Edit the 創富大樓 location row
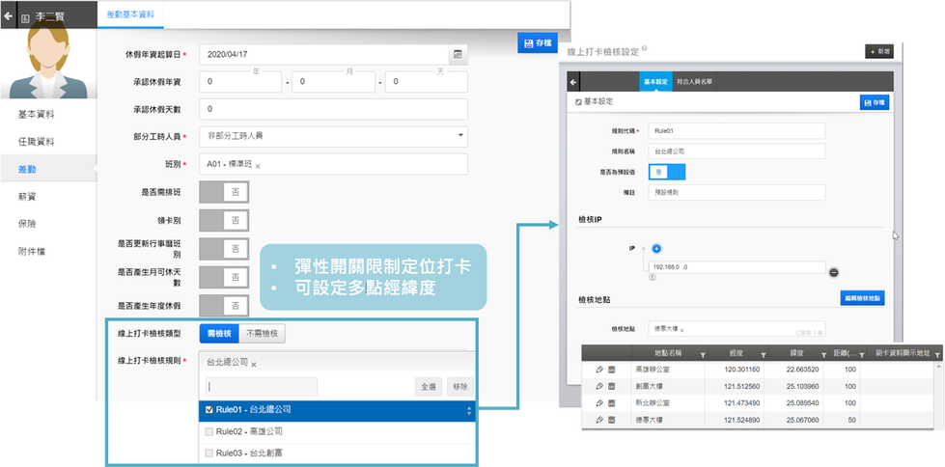The width and height of the screenshot is (945, 467). click(x=599, y=386)
